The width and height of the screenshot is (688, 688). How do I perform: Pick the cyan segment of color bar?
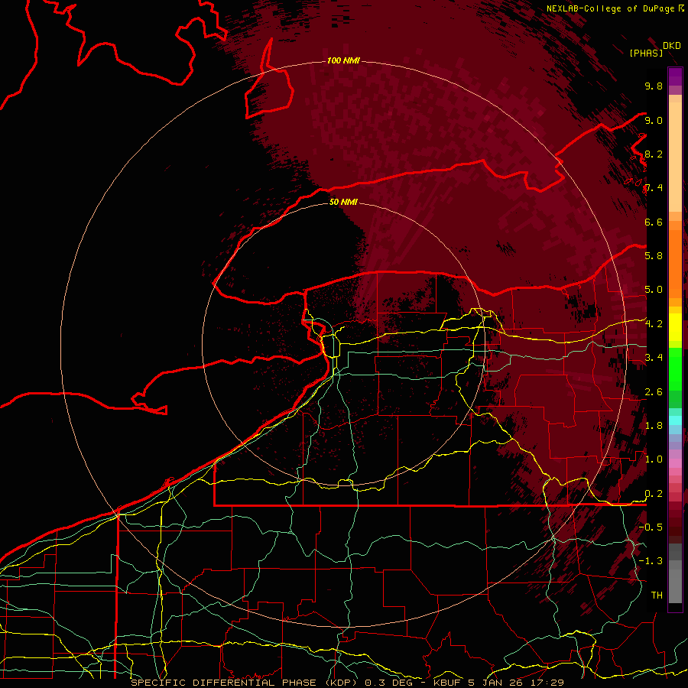(675, 420)
